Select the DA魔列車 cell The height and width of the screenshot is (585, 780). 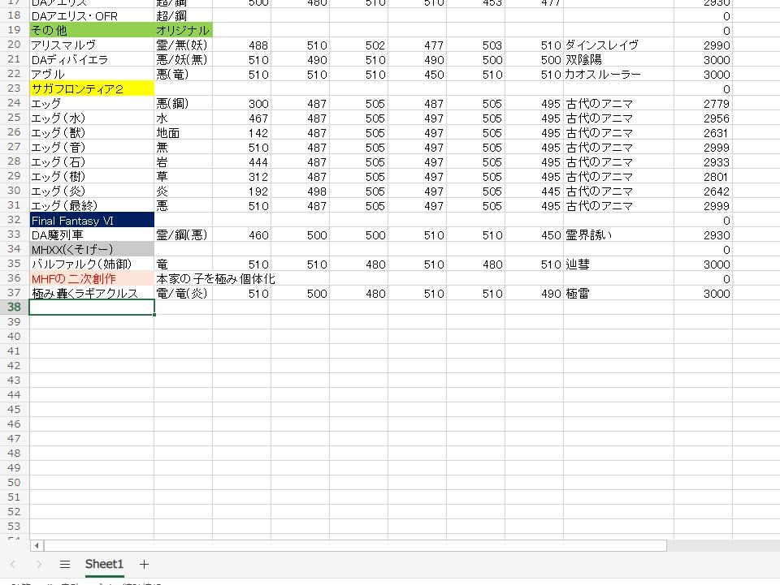click(x=92, y=235)
